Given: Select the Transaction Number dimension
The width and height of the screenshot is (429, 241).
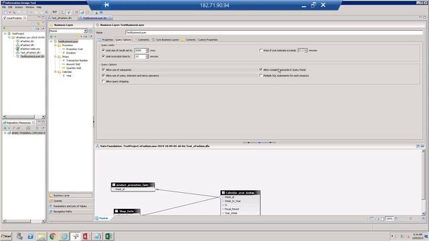Looking at the screenshot, I should (x=77, y=60).
